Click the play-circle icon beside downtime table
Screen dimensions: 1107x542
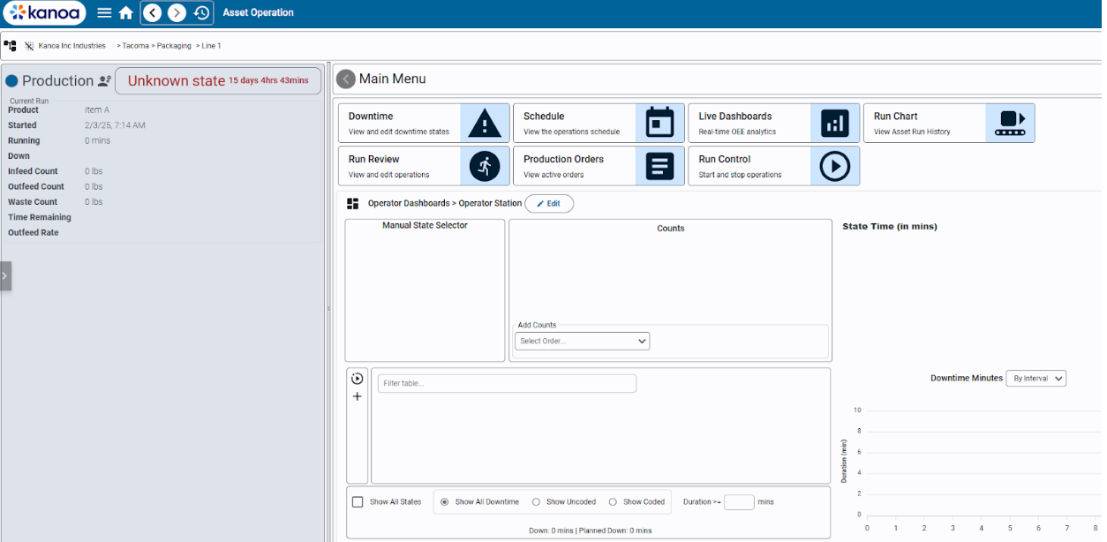(358, 379)
